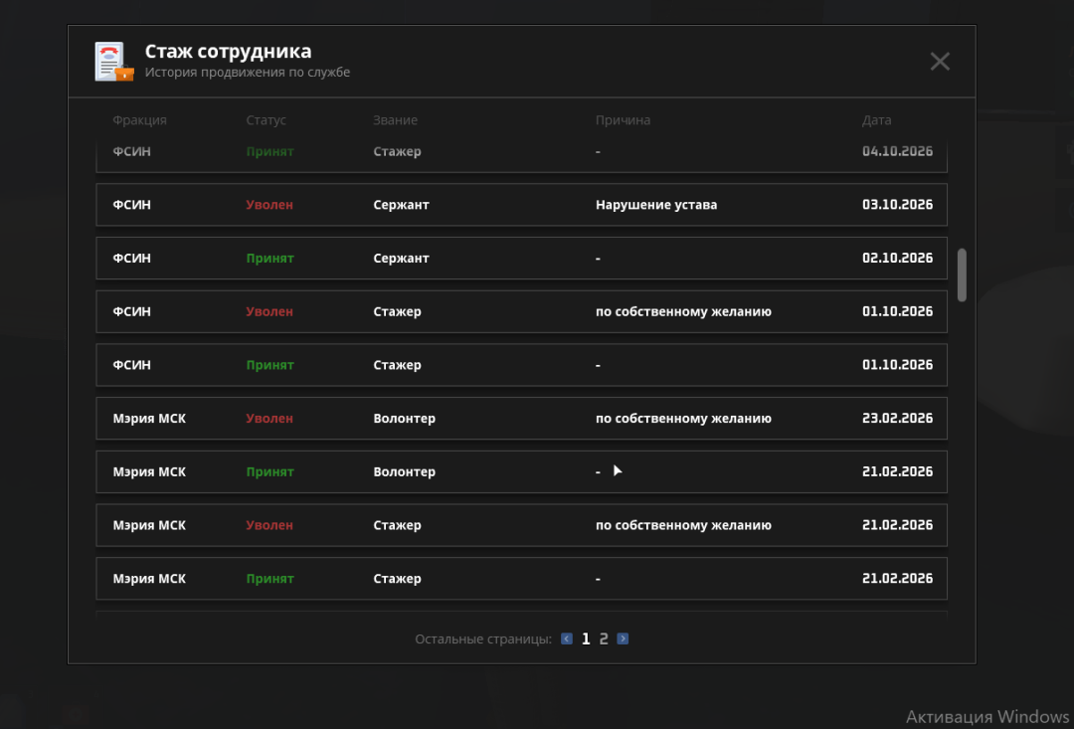1074x729 pixels.
Task: Click the Фракция column header
Action: pos(140,120)
